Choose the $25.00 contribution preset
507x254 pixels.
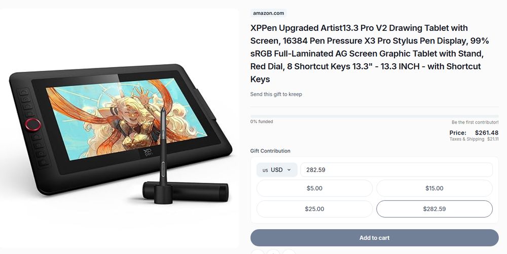point(314,209)
